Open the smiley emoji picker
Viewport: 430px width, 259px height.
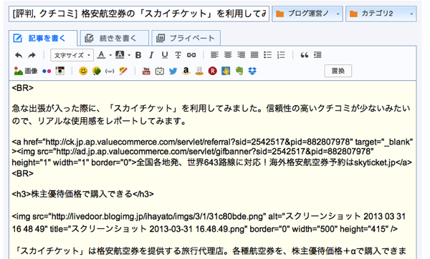point(83,71)
